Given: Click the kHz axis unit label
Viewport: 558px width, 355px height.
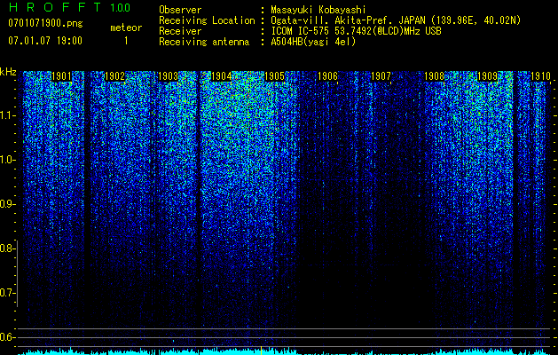Looking at the screenshot, I should [x=8, y=72].
